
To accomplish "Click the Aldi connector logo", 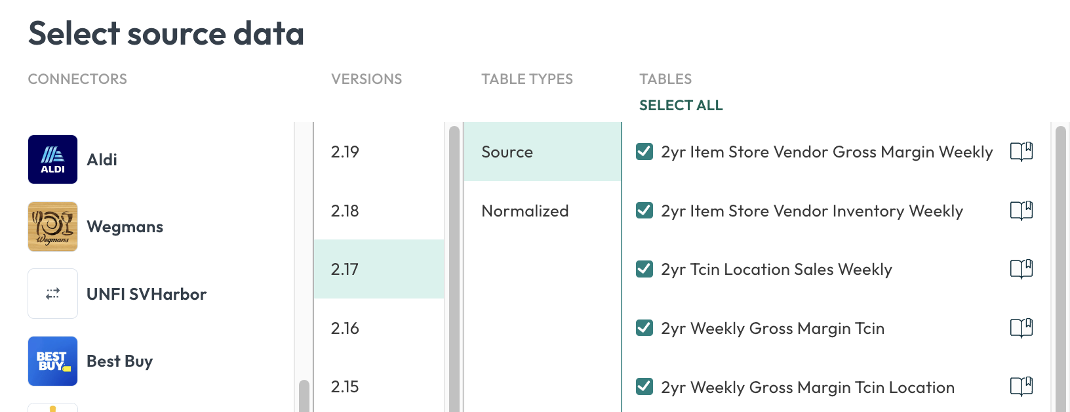I will click(x=52, y=159).
